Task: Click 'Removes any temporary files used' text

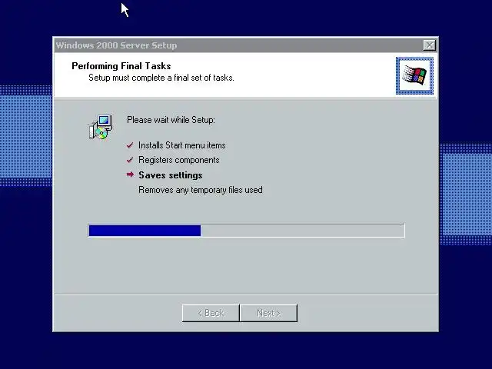Action: tap(201, 190)
